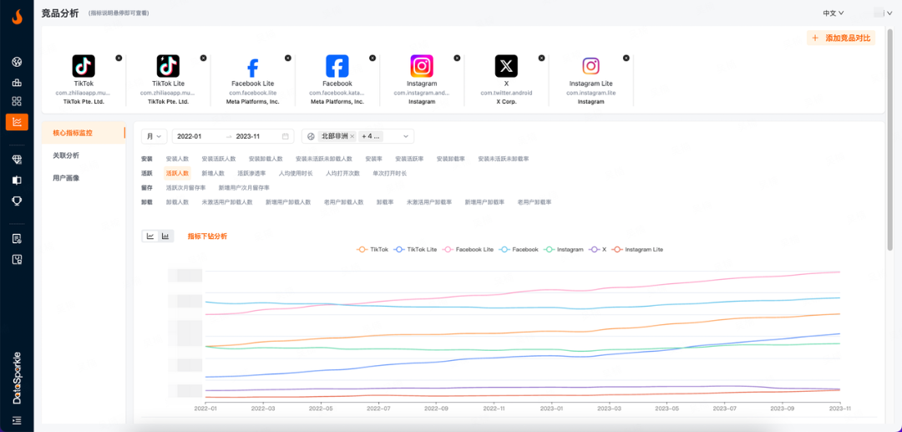Viewport: 902px width, 432px height.
Task: Click 添加竞品对比 button
Action: [x=841, y=38]
